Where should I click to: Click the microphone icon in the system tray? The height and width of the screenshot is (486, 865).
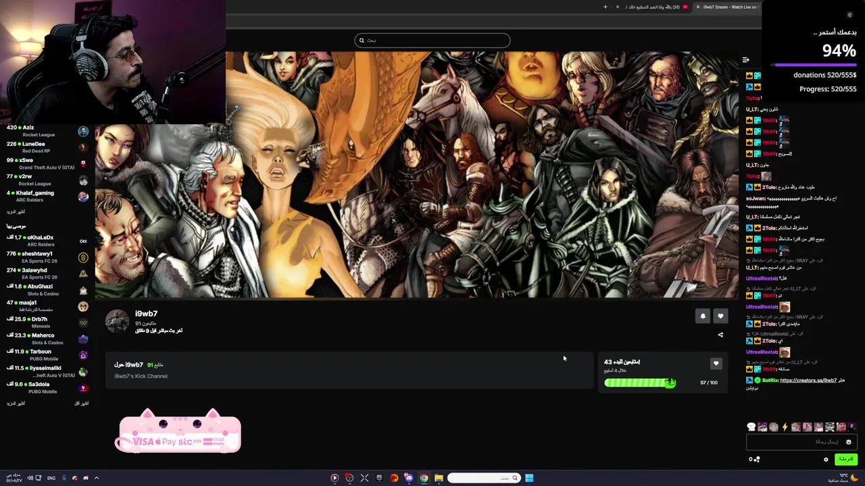[64, 478]
